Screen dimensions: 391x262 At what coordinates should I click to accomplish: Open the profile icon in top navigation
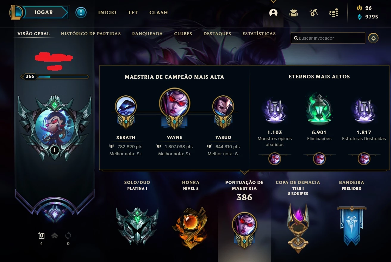pos(273,13)
